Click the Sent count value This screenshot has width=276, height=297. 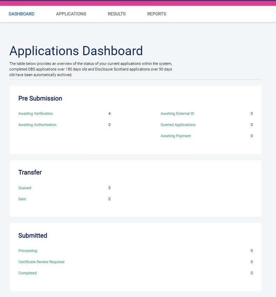[110, 199]
